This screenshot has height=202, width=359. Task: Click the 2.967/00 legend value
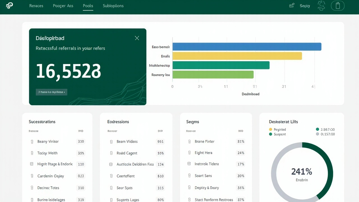point(325,130)
